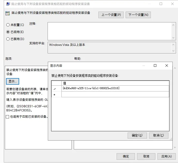Maximize the 显示内容 dialog
Screen dimensions: 178x163
click(x=155, y=66)
